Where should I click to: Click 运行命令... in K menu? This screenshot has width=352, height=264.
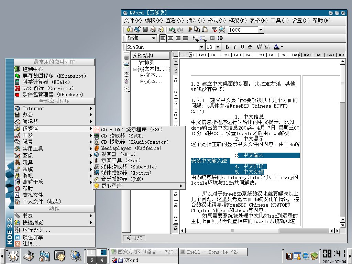tap(54, 230)
